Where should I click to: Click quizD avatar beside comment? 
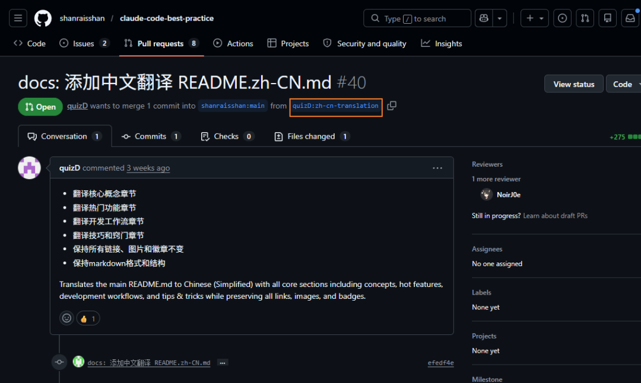pyautogui.click(x=30, y=168)
